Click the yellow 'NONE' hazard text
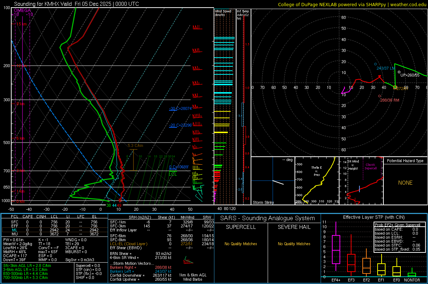The width and height of the screenshot is (428, 284). (405, 183)
